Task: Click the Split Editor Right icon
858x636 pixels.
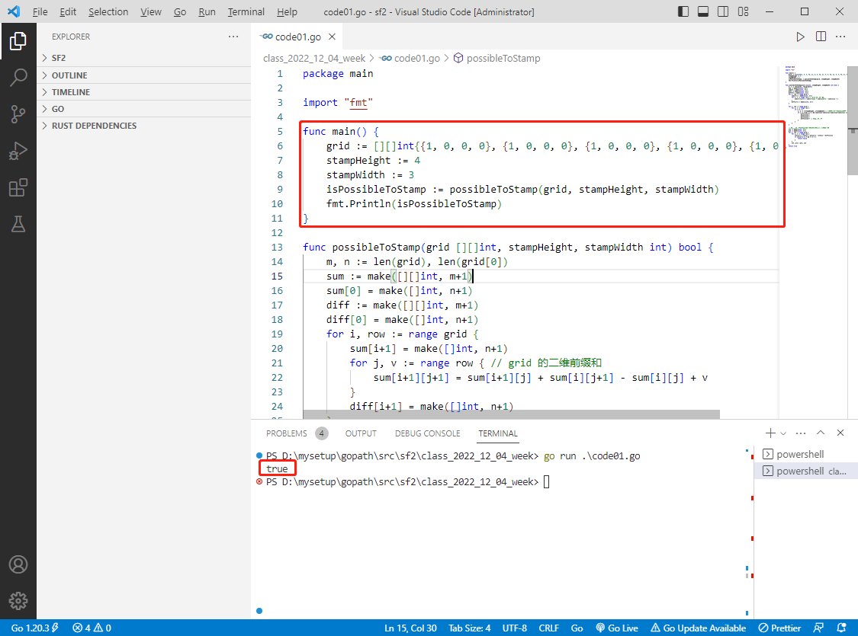Action: click(820, 37)
